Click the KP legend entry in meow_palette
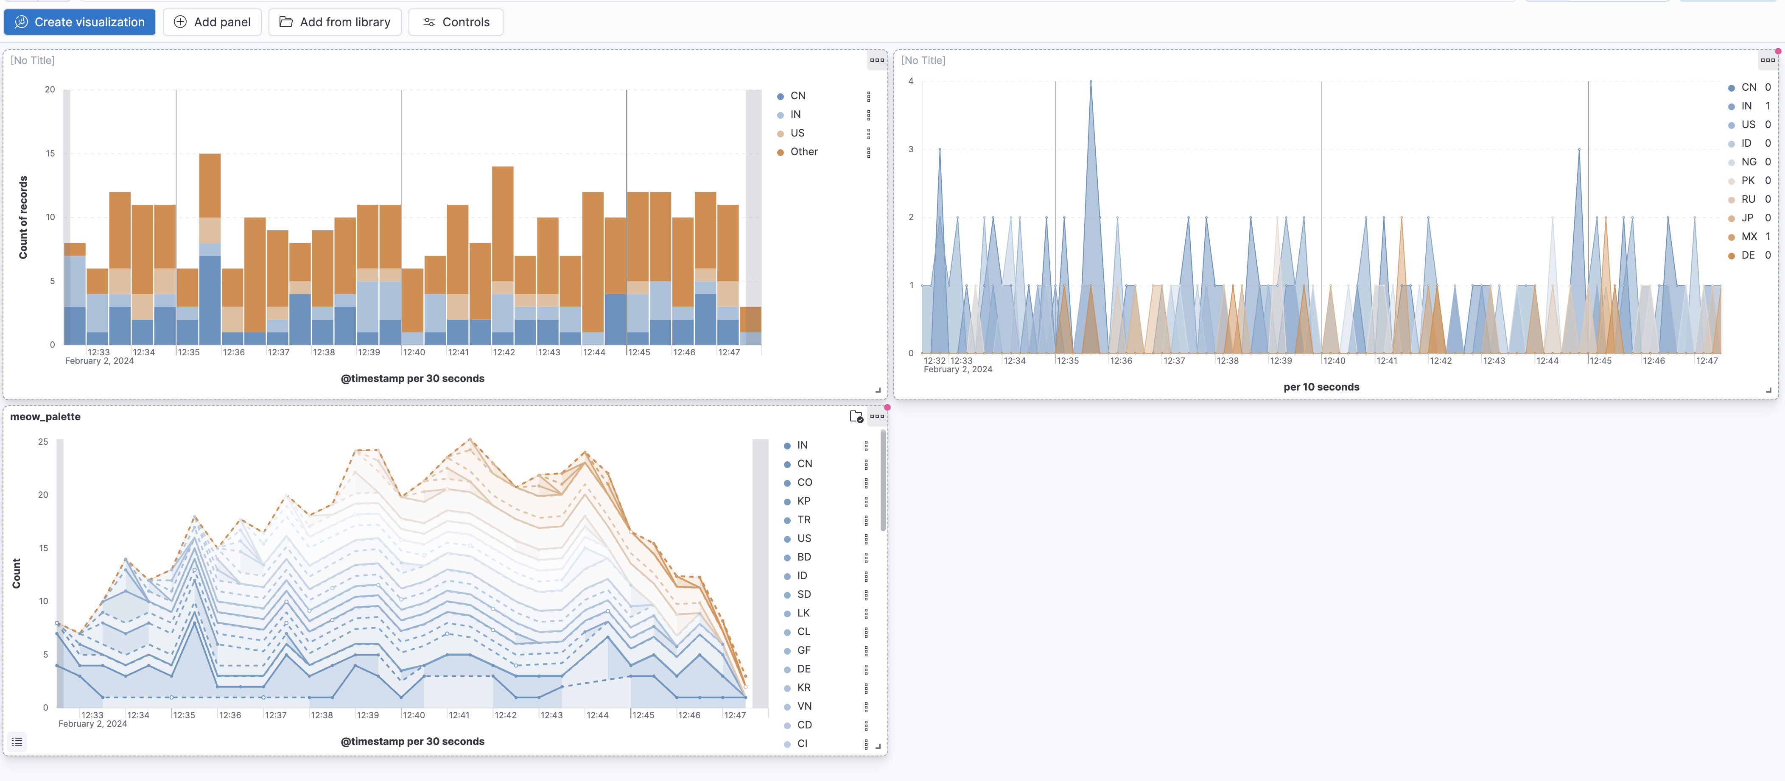The height and width of the screenshot is (781, 1785). coord(803,501)
